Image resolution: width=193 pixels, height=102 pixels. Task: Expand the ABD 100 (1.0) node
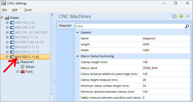tap(7, 23)
